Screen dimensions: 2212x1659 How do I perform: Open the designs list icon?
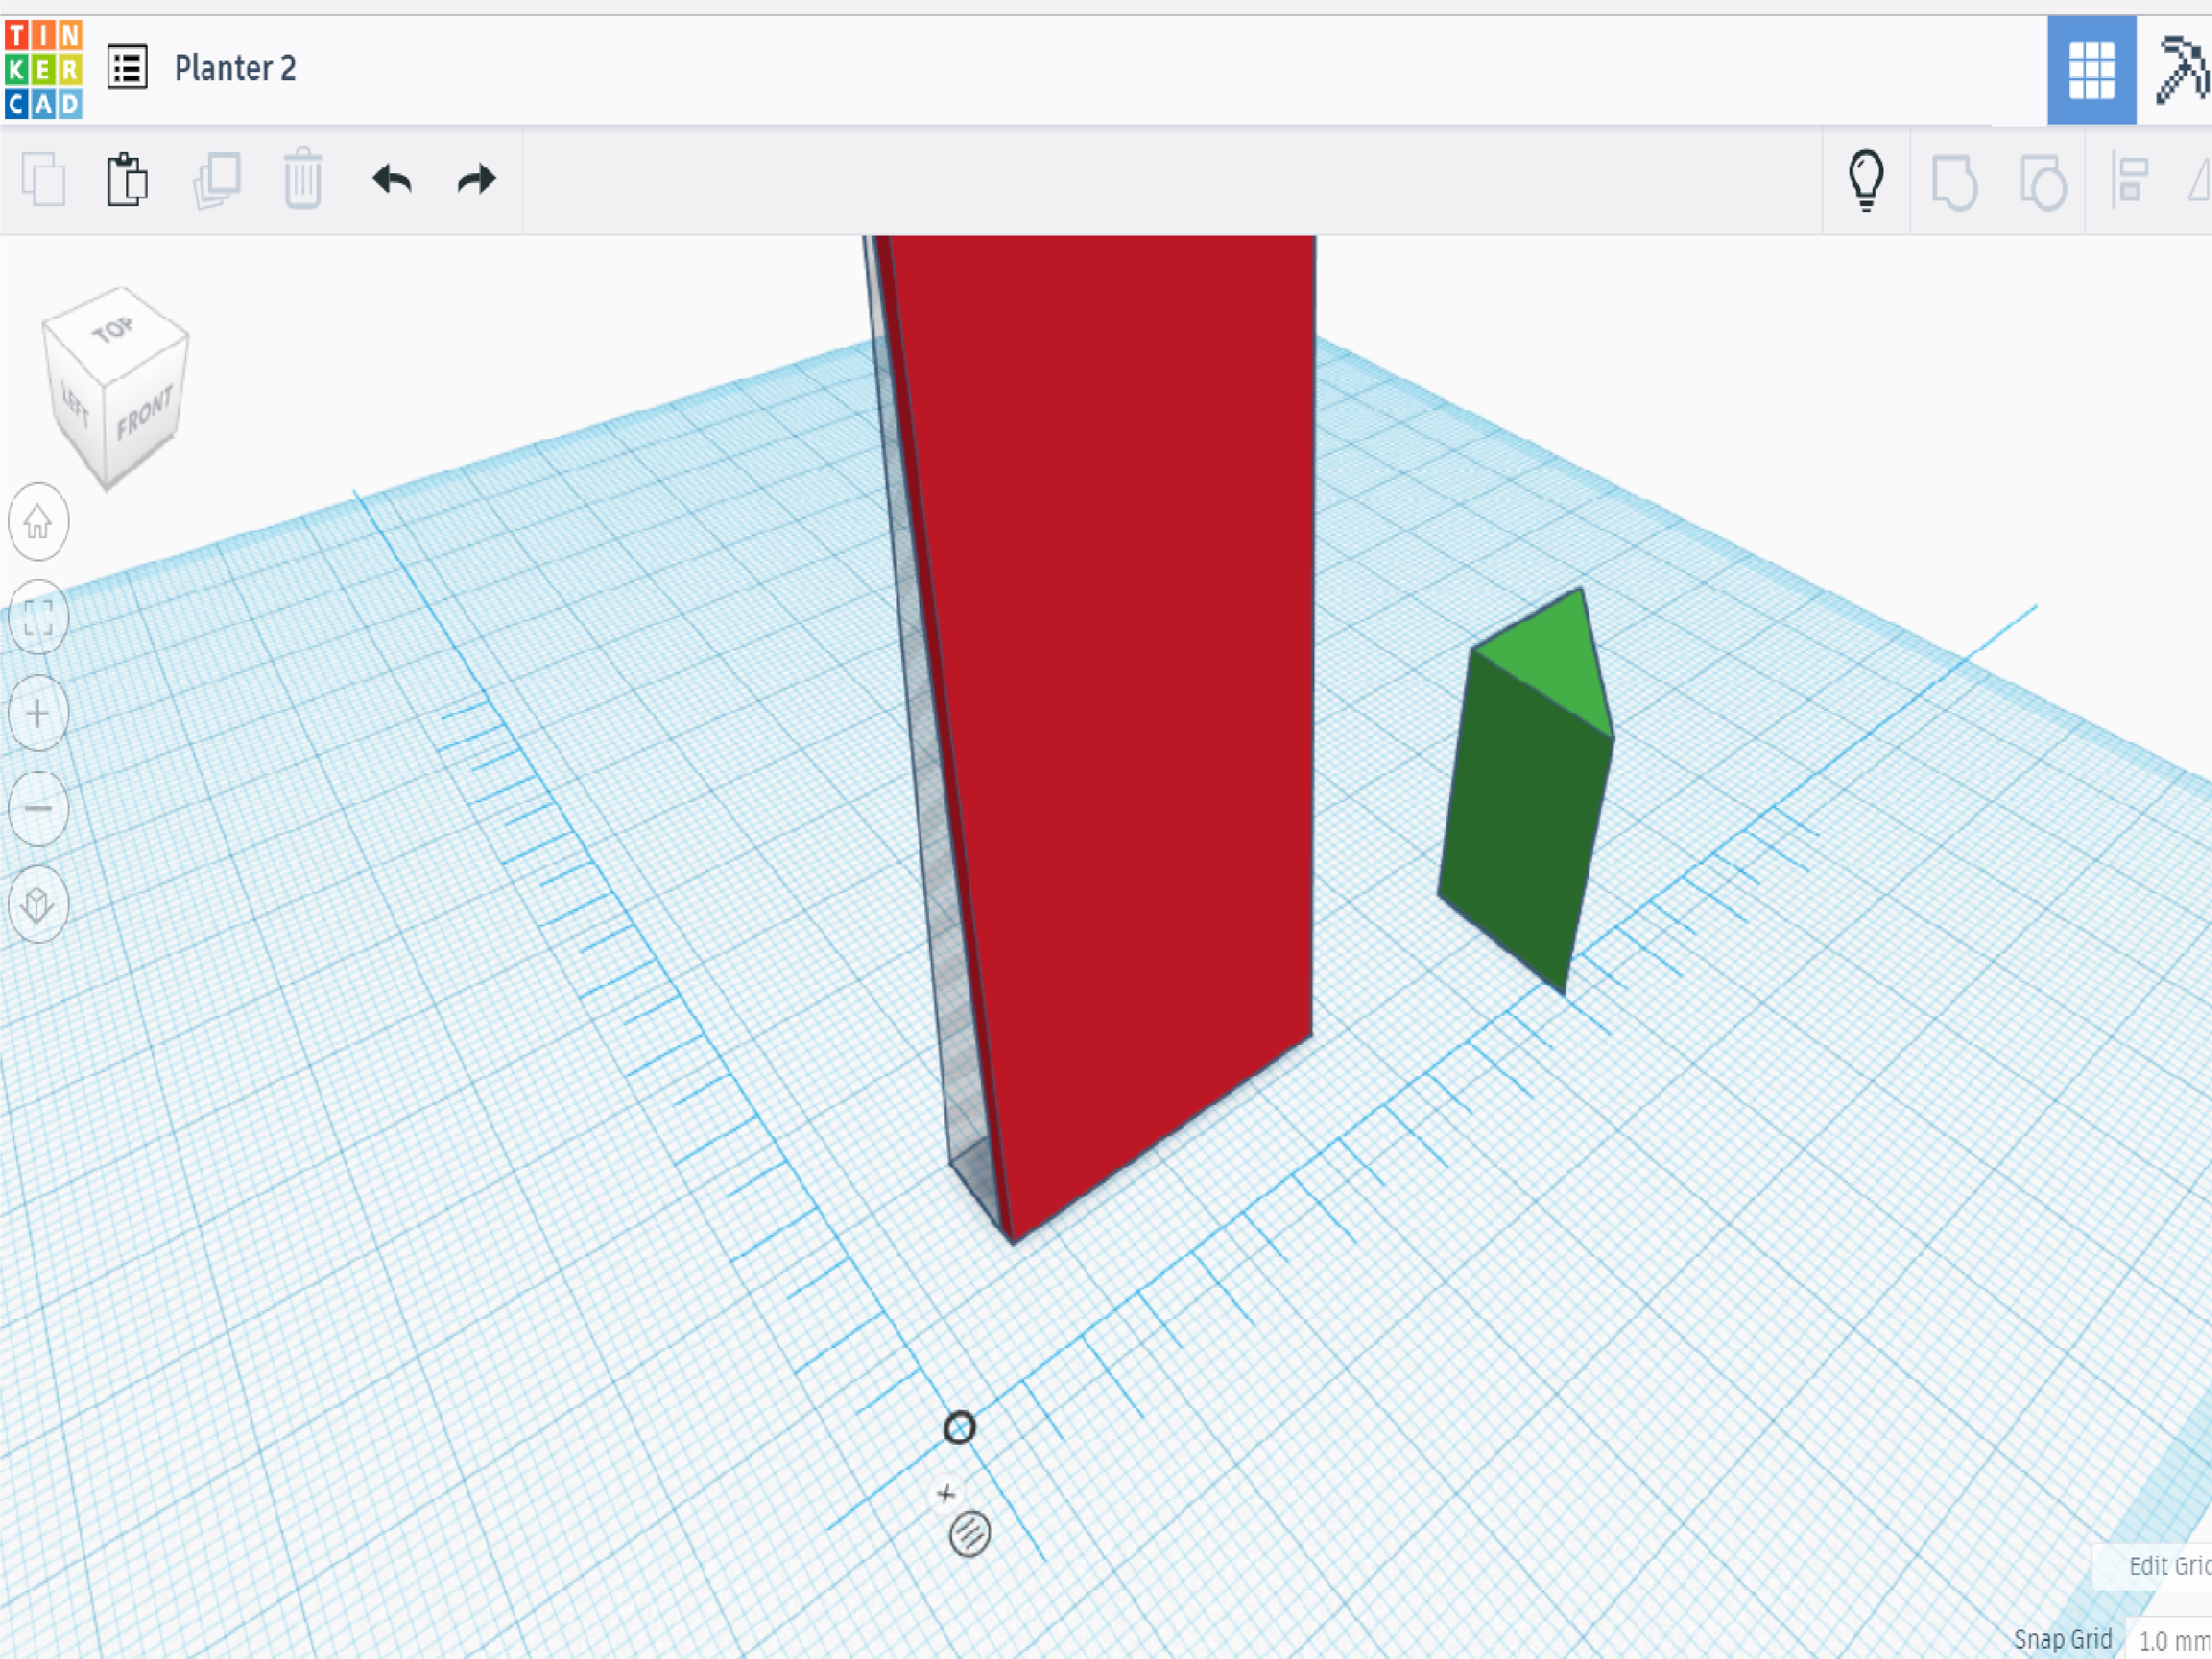(128, 68)
